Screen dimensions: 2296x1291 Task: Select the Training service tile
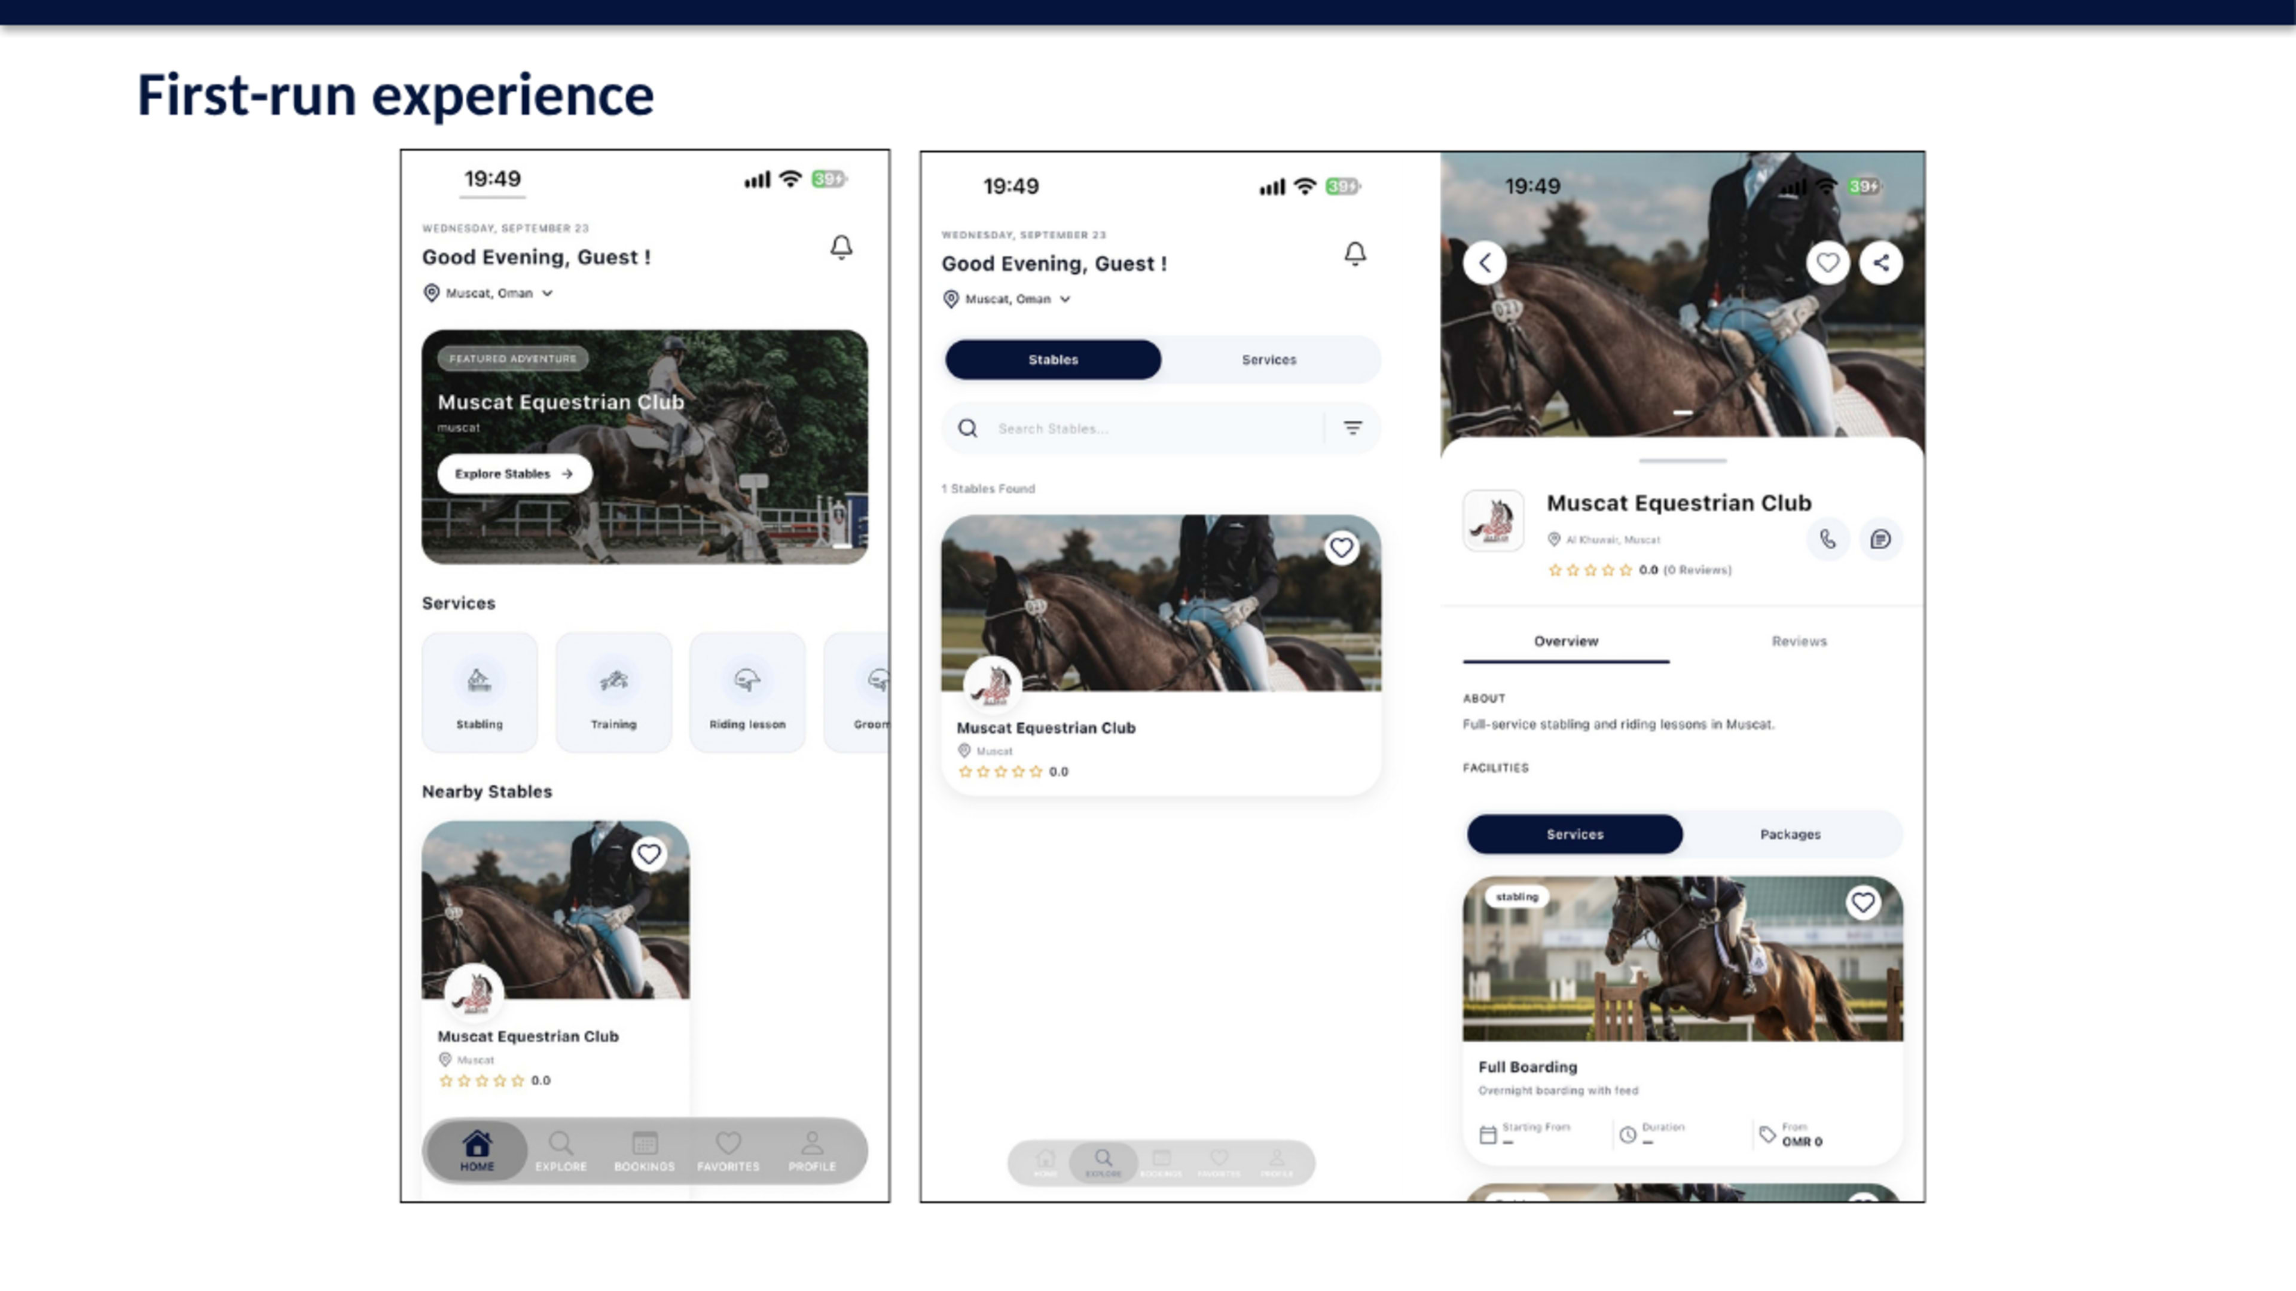pos(613,692)
